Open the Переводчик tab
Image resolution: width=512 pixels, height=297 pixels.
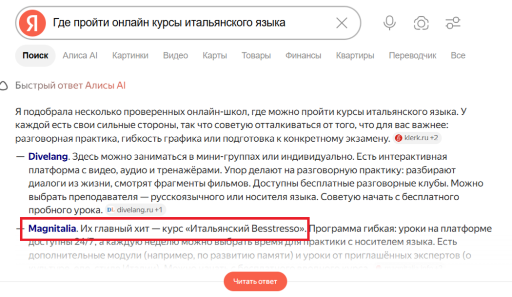tap(412, 55)
